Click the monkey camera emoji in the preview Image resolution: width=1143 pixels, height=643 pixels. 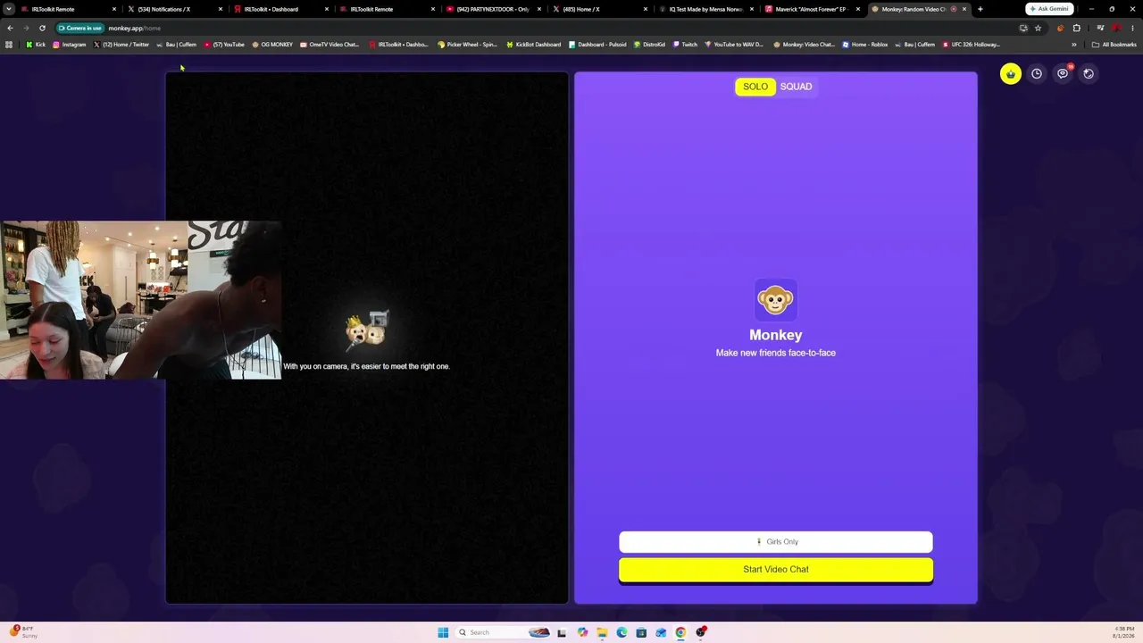coord(367,330)
